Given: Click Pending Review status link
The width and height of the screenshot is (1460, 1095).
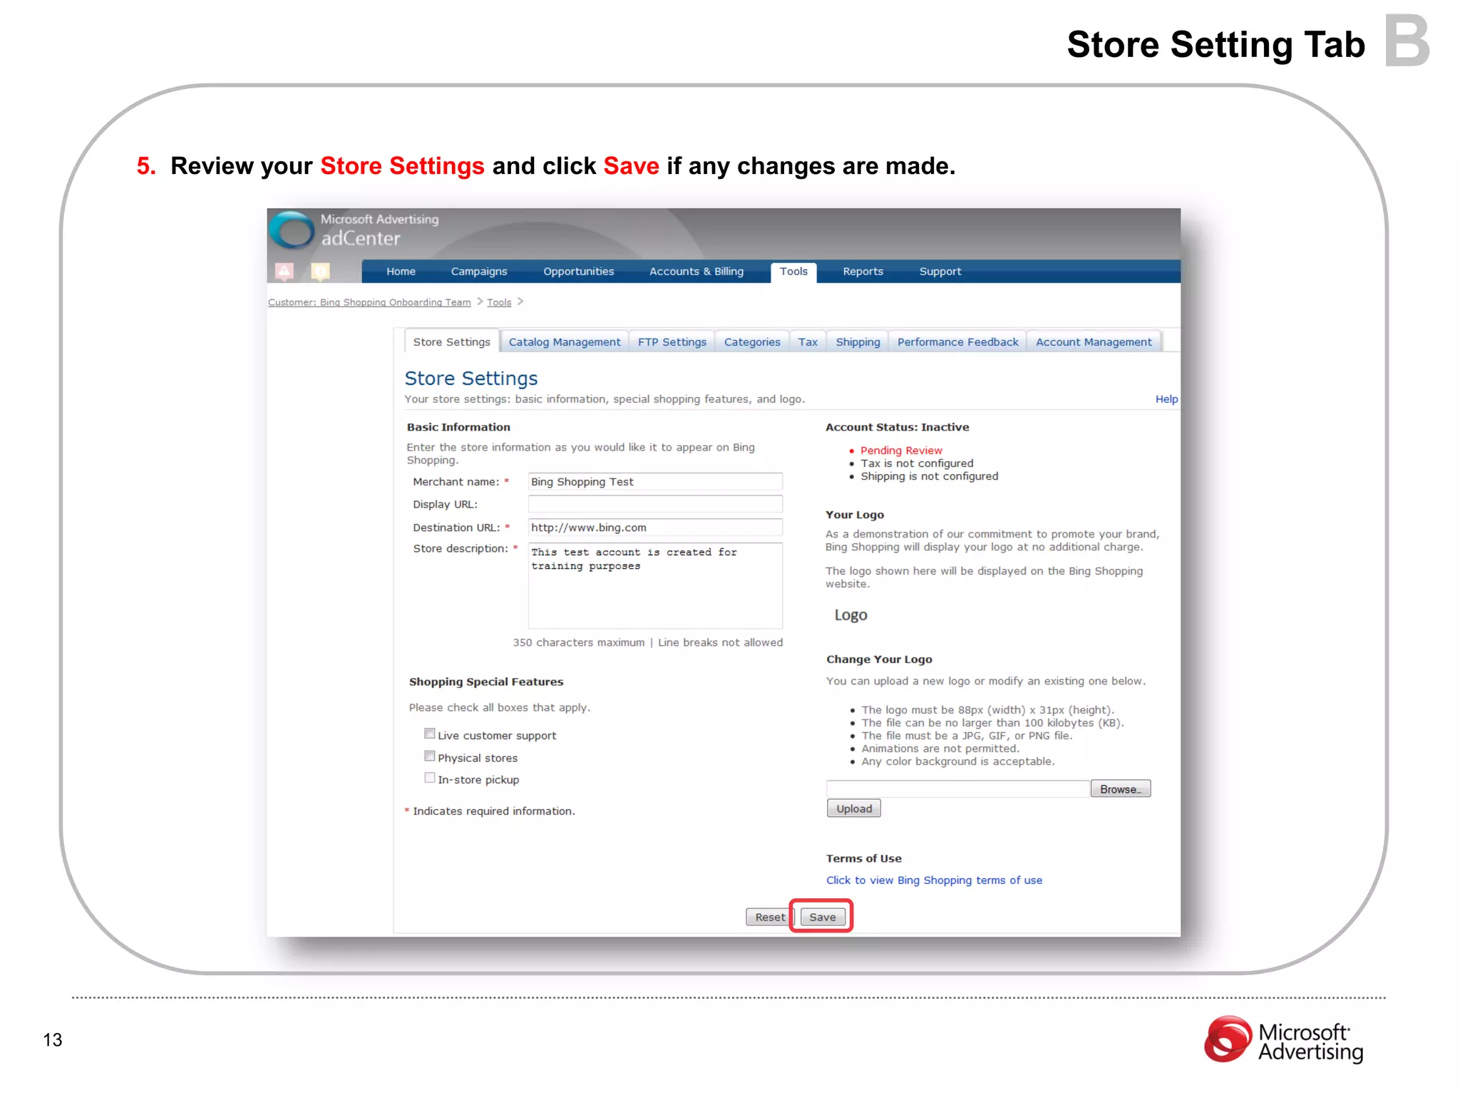Looking at the screenshot, I should (x=901, y=451).
